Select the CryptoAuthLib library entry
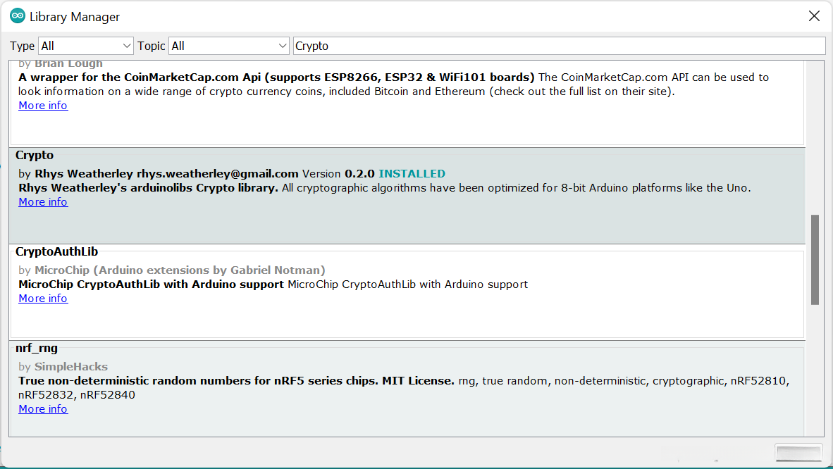This screenshot has height=469, width=833. tap(423, 317)
